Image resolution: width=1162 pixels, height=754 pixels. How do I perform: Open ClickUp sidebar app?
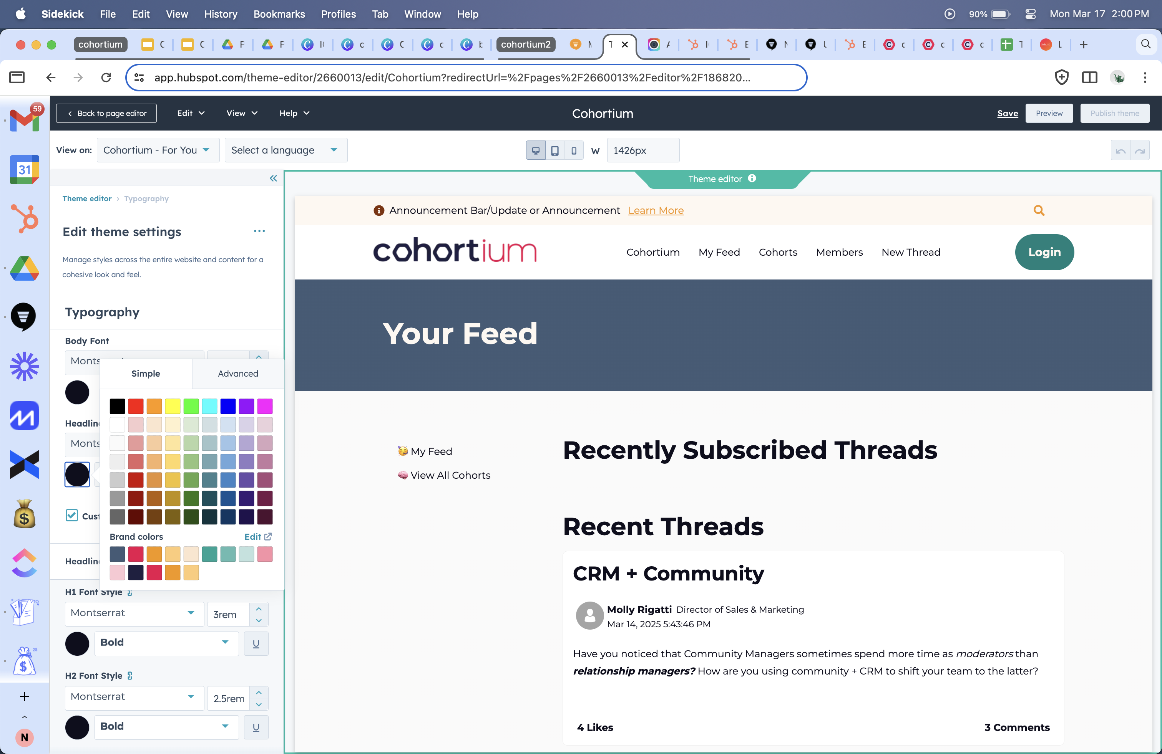(25, 563)
